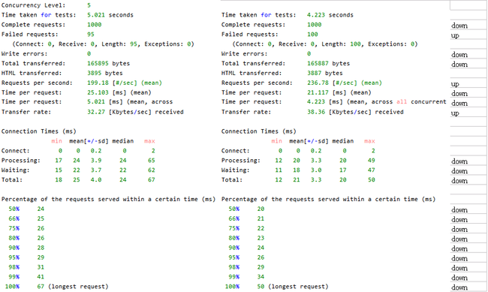The image size is (488, 292).
Task: Select the "up" cell next to Transfer rate
Action: [468, 113]
